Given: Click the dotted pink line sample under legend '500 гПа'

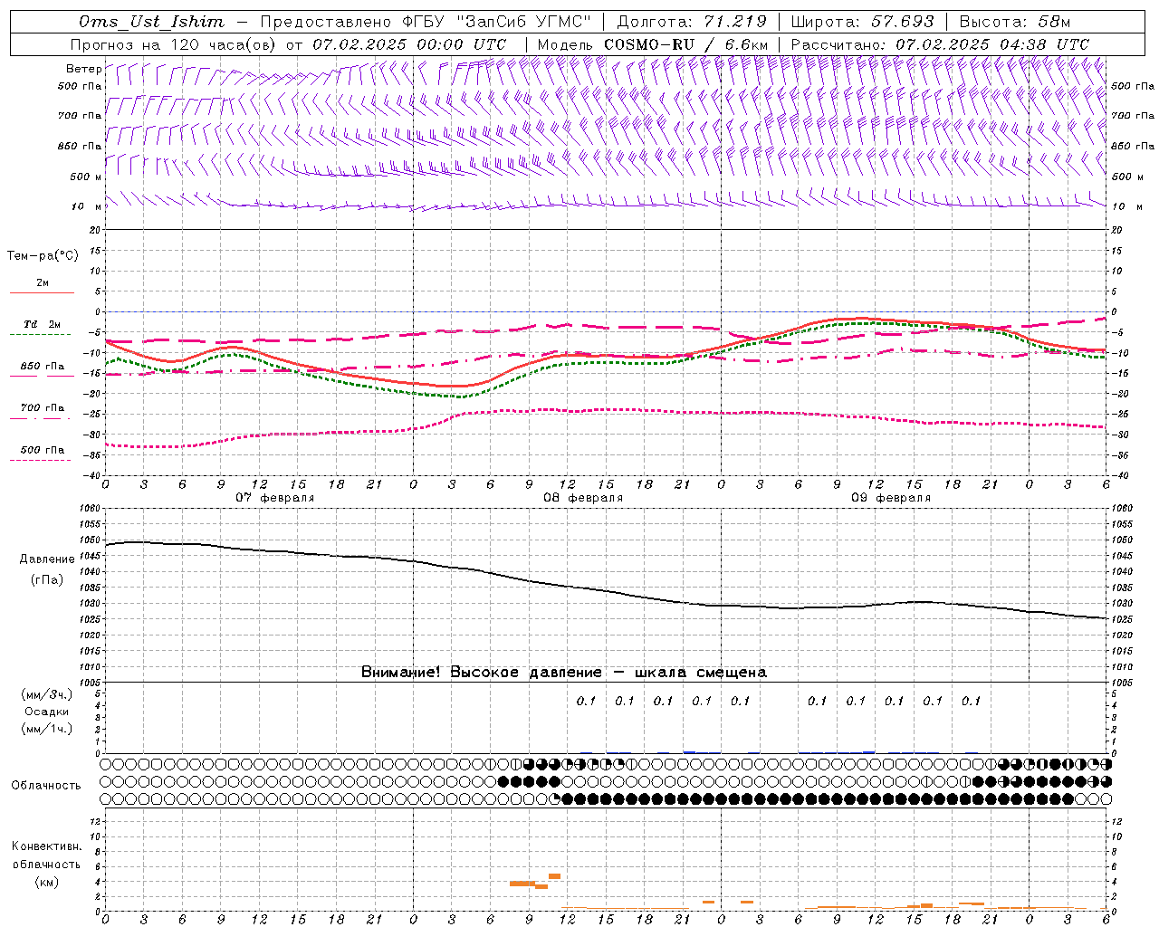Looking at the screenshot, I should 40,461.
